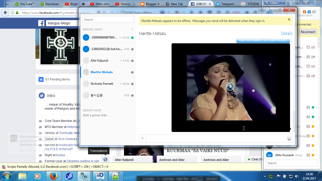Viewport: 322px width, 181px height.
Task: Click the help question mark in chat window
Action: 262,10
